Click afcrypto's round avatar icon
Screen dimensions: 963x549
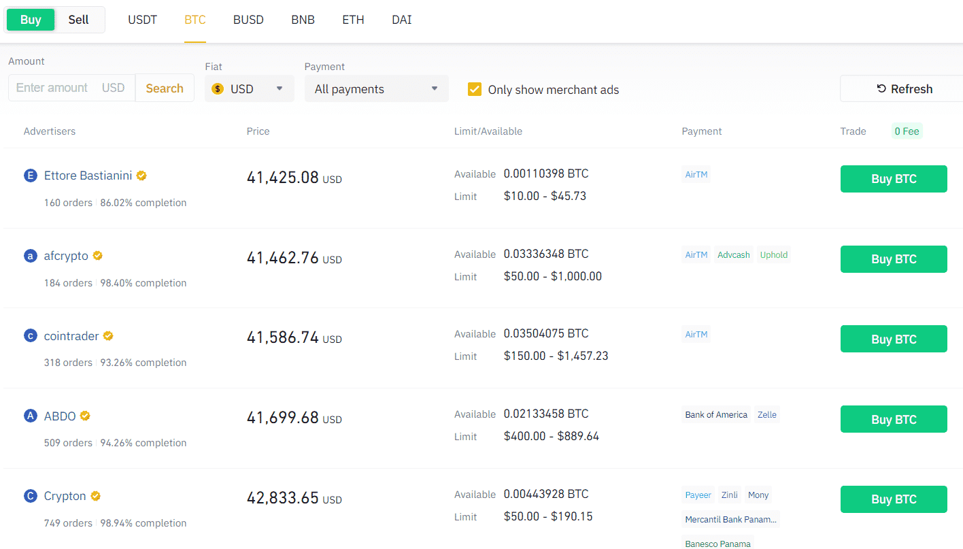click(30, 256)
